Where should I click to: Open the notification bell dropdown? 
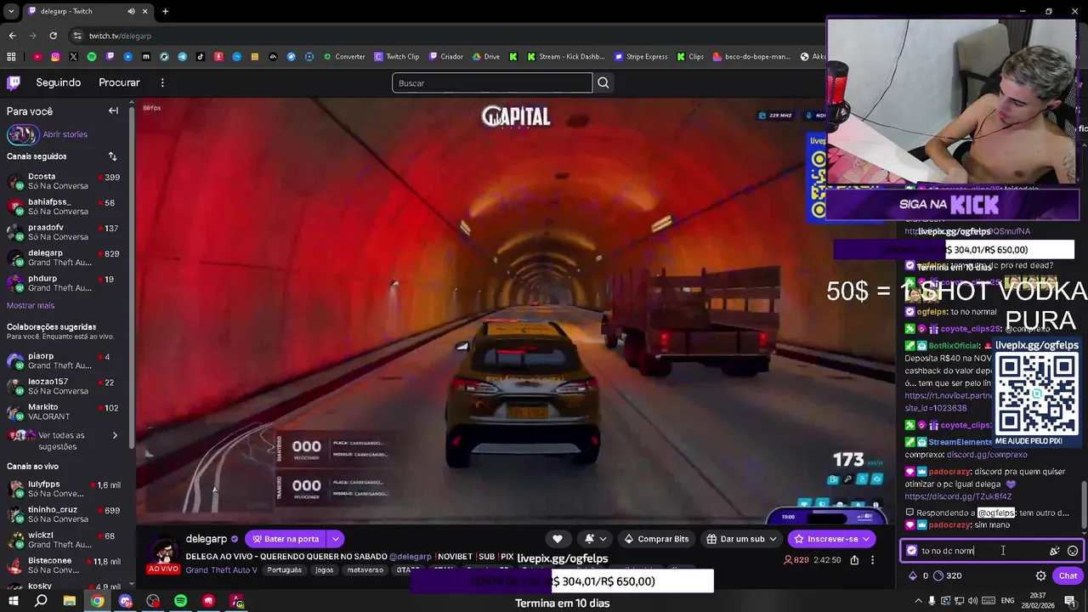point(595,539)
